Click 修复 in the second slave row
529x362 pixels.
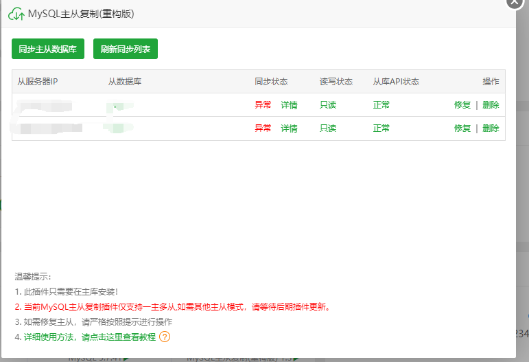[462, 128]
